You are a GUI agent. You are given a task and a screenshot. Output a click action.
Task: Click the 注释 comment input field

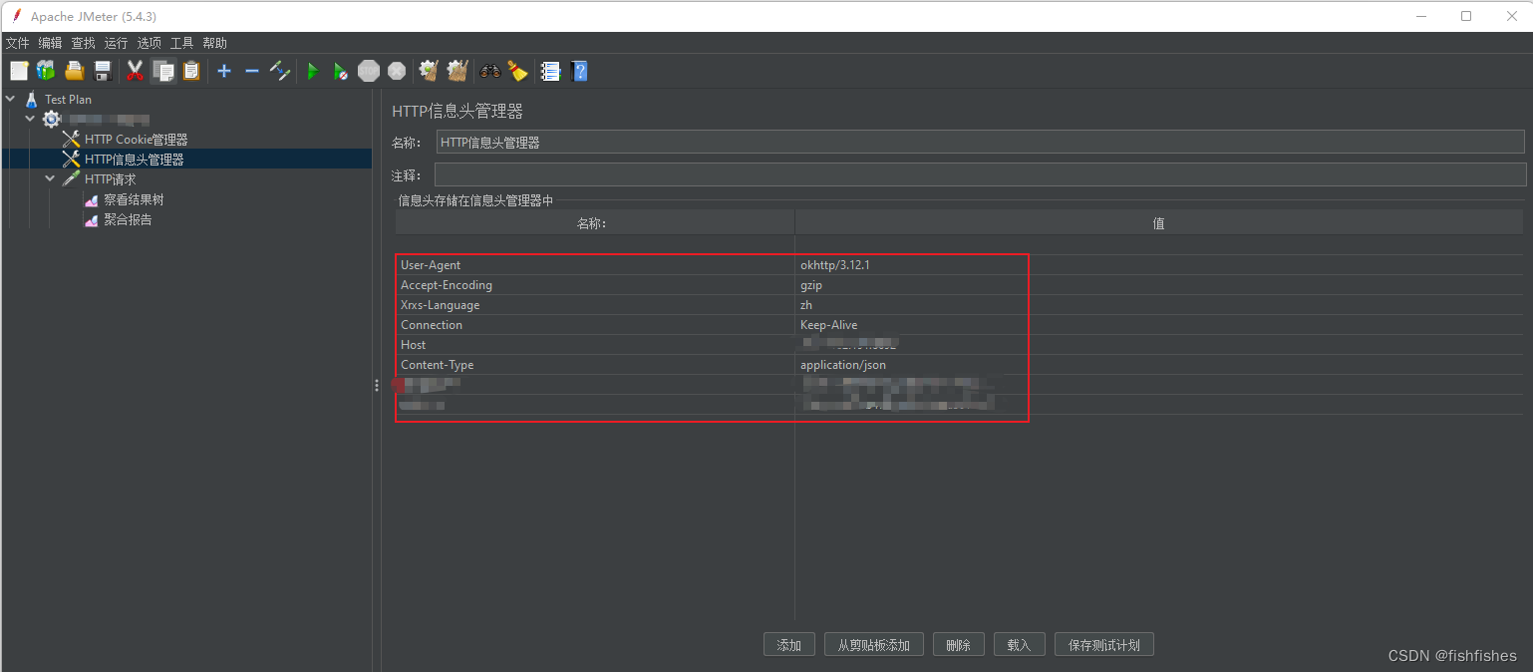pyautogui.click(x=981, y=175)
